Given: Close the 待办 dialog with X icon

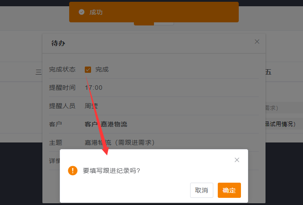Looking at the screenshot, I should click(x=257, y=42).
